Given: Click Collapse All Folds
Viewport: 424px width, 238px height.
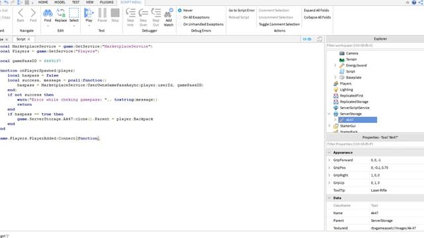Looking at the screenshot, I should [x=317, y=17].
